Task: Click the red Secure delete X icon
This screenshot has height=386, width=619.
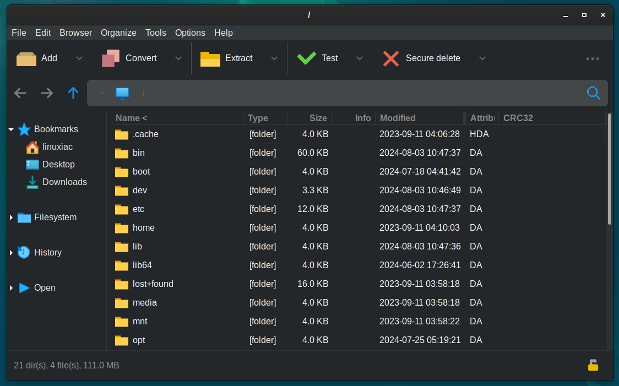Action: pos(391,58)
